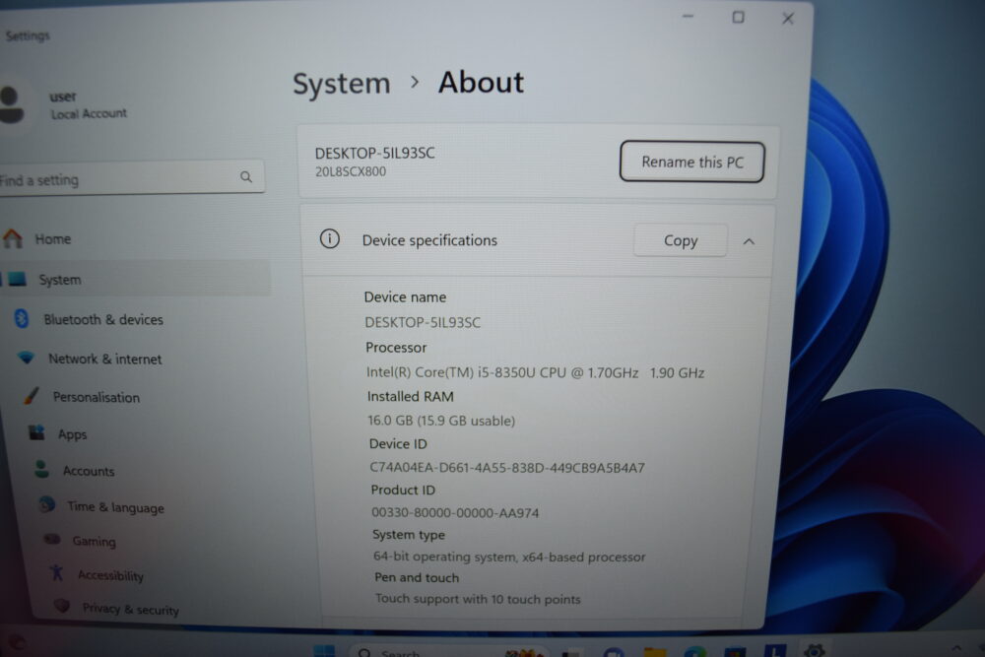This screenshot has width=985, height=657.
Task: Click the Bluetooth icon in sidebar
Action: coord(22,318)
